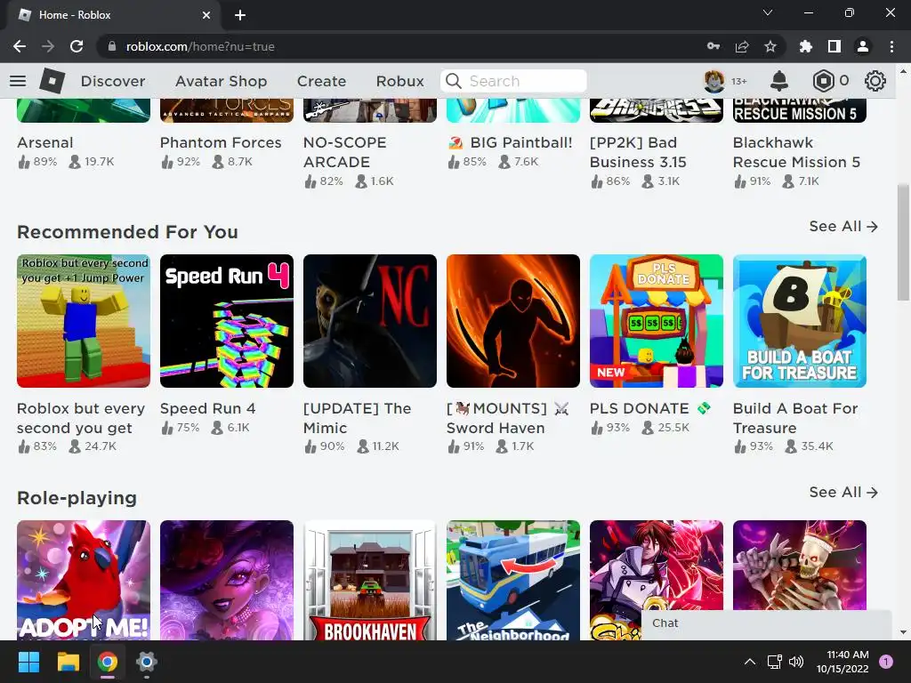Open the notification center badge
This screenshot has width=911, height=683.
pos(886,661)
